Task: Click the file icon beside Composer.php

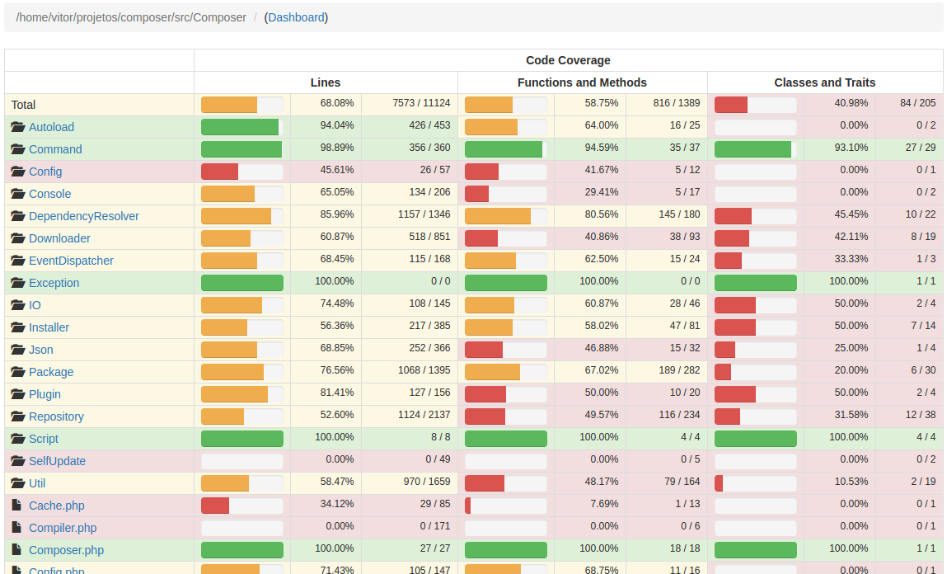Action: pos(17,550)
